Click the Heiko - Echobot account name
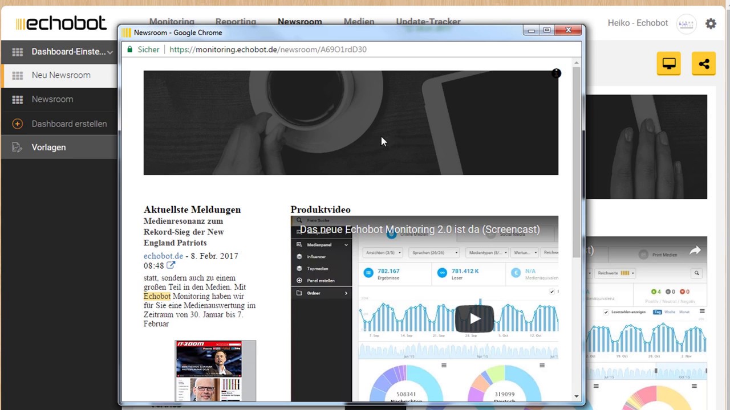730x410 pixels. pyautogui.click(x=638, y=23)
